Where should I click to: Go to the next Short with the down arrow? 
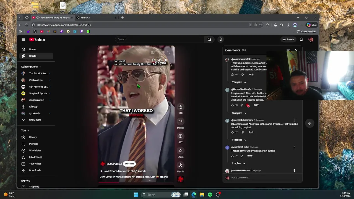coord(310,123)
